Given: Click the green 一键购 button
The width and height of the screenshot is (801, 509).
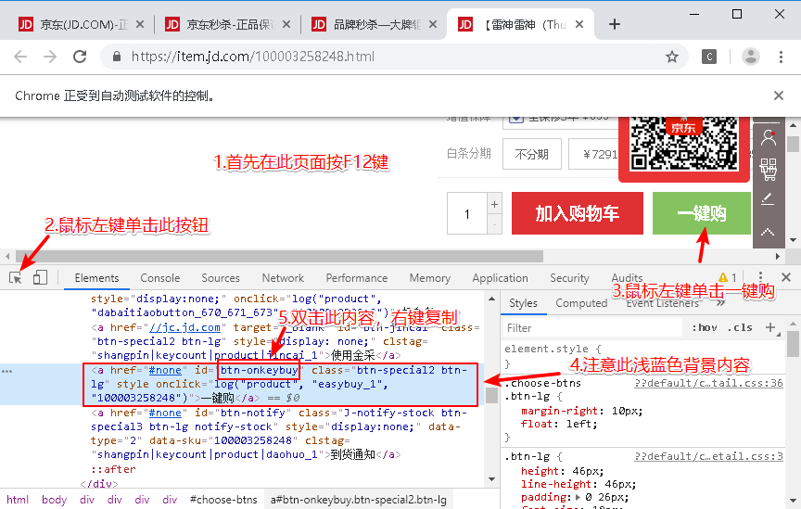Looking at the screenshot, I should pyautogui.click(x=702, y=213).
